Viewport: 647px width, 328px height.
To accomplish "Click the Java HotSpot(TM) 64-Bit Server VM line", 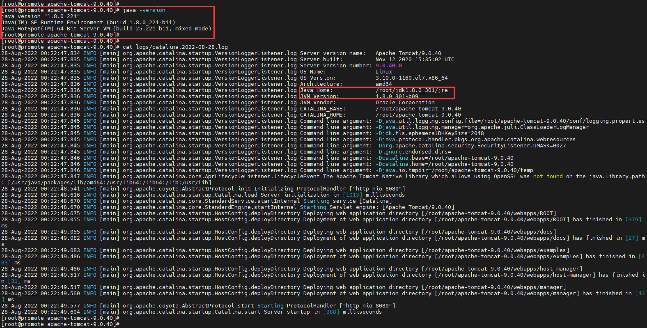I will (106, 29).
